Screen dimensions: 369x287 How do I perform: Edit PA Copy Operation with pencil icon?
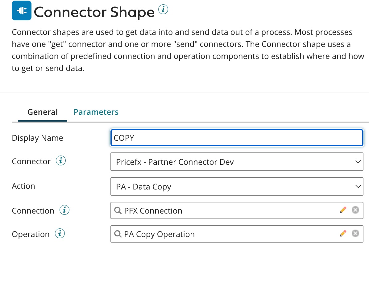click(343, 234)
